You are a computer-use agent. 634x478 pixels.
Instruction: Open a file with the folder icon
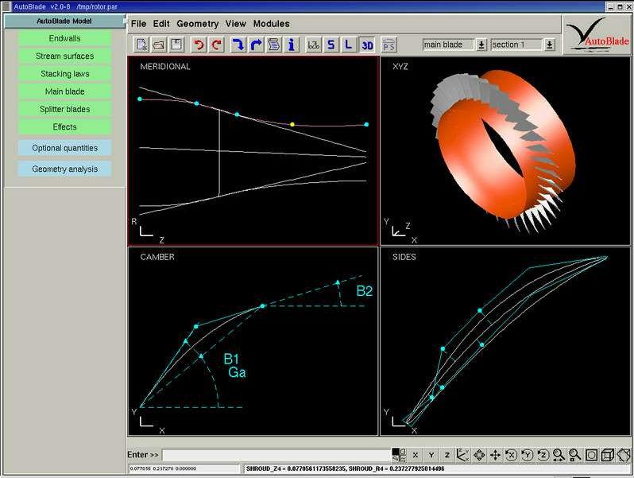click(159, 45)
